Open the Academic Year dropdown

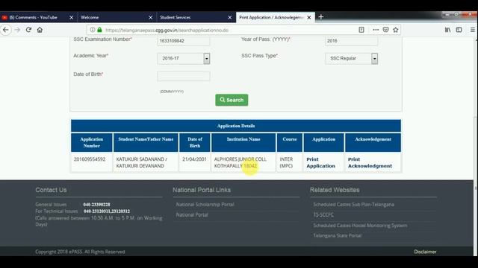point(184,58)
